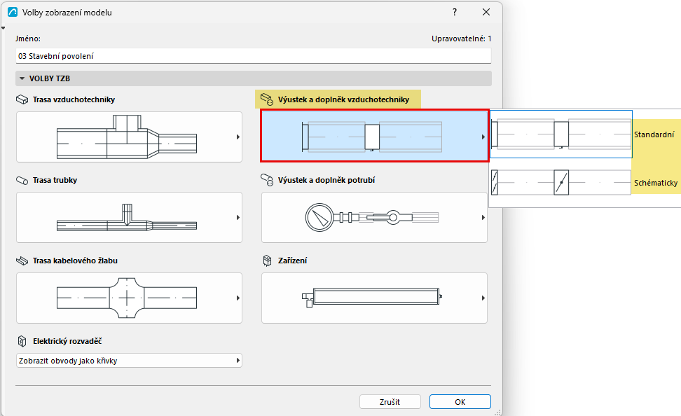Open the Trasa trubky display dropdown
Screen dimensions: 681x416
129,217
